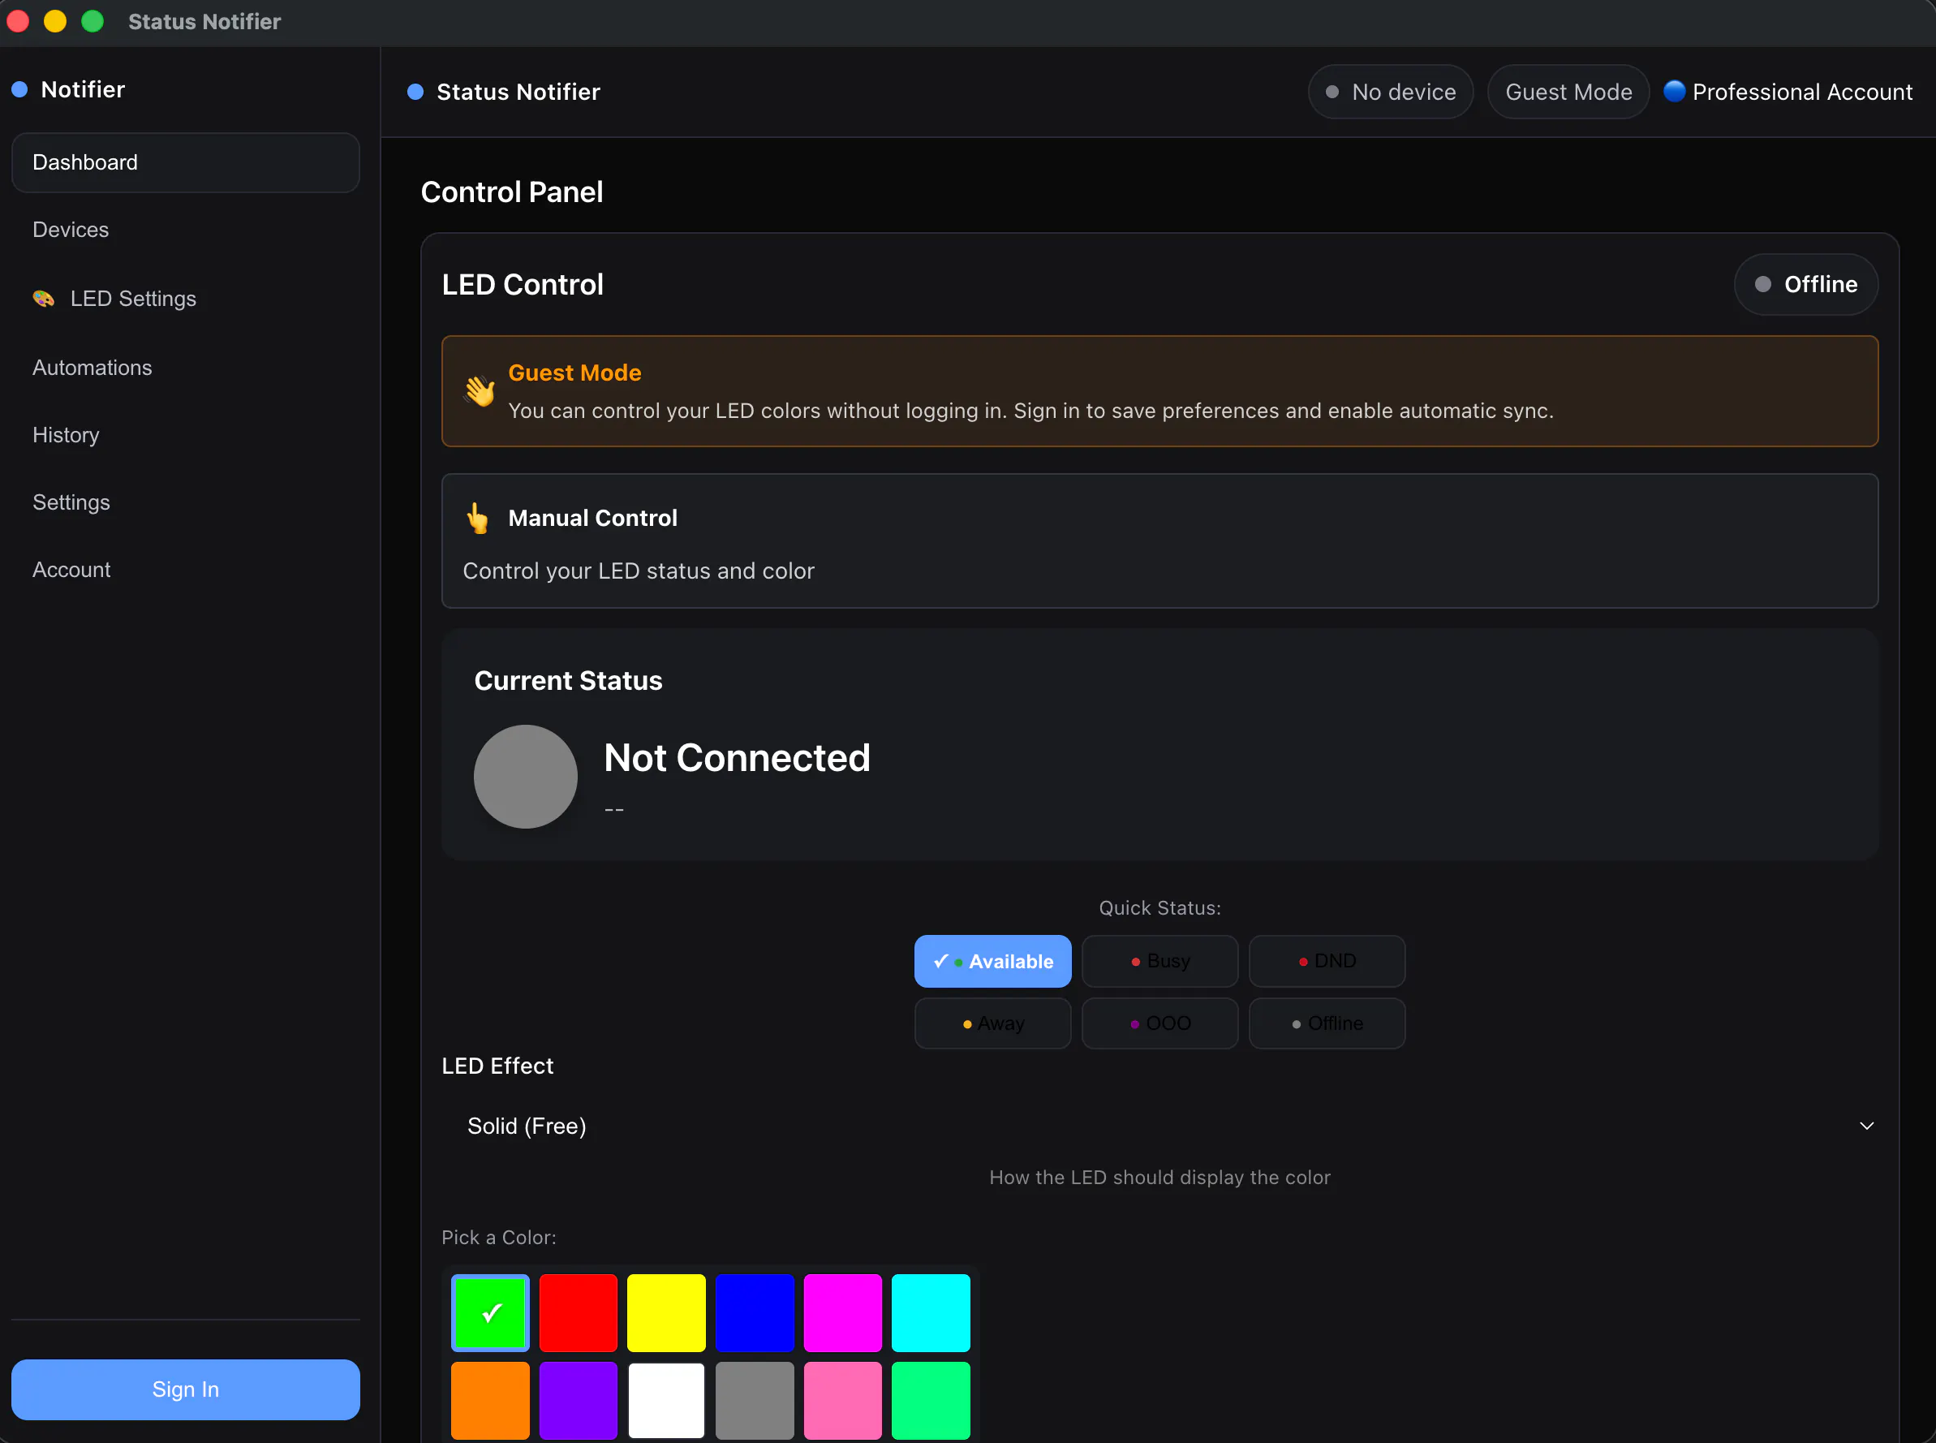Click 'How the LED should display the color'
This screenshot has width=1936, height=1443.
click(x=1159, y=1178)
